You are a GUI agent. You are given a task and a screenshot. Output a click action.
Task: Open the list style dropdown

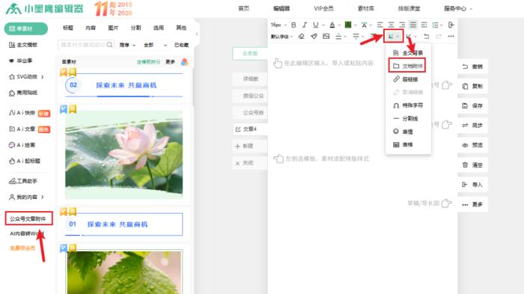coord(436,25)
